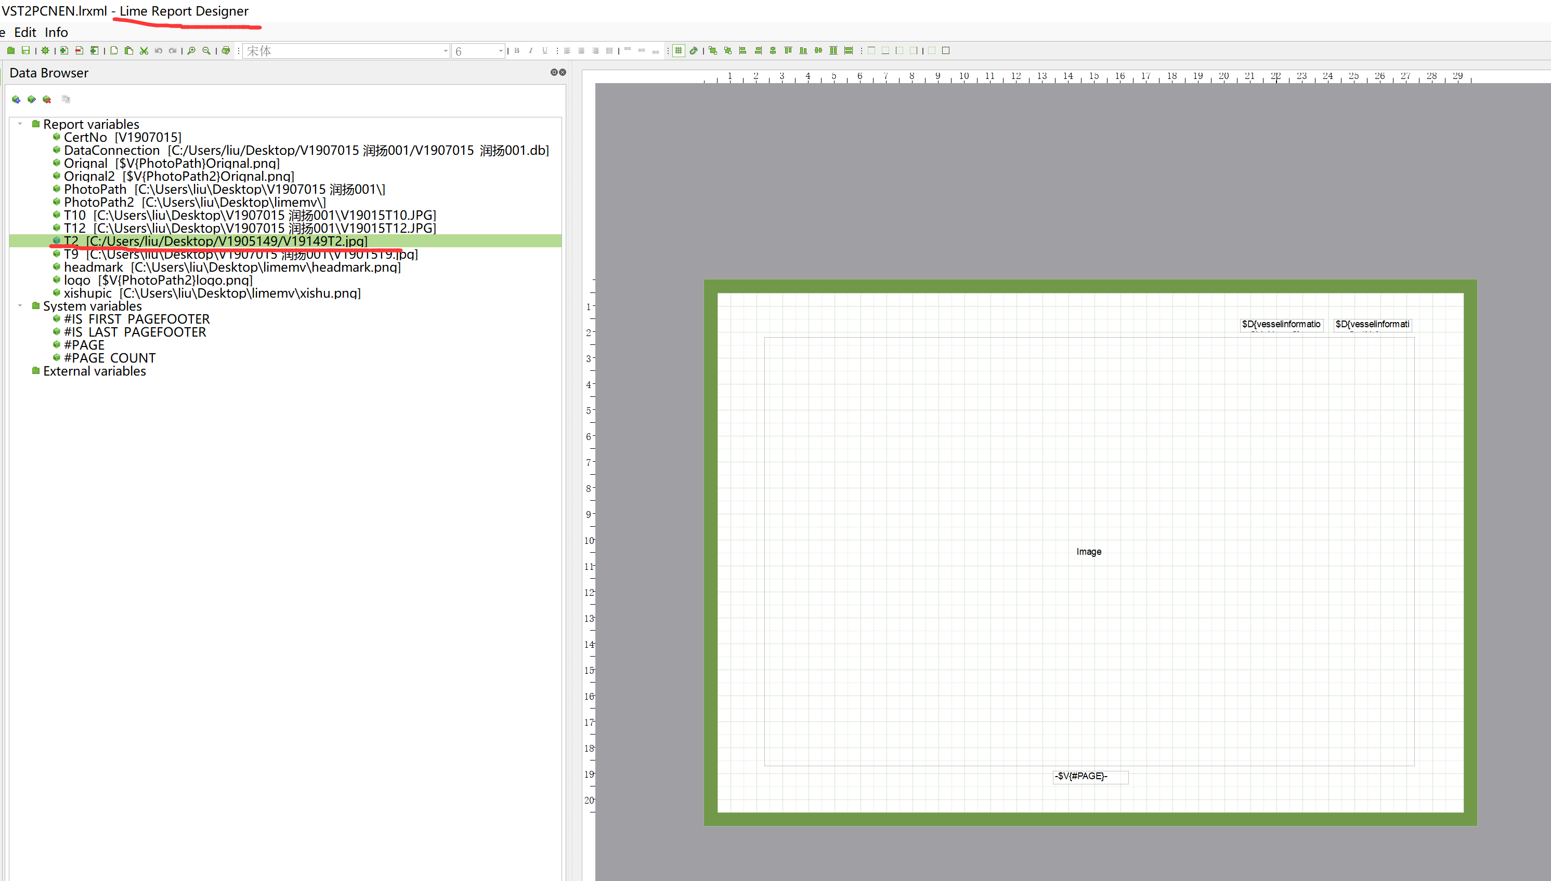Select the magnet snapping tool
Screen dimensions: 1551x881
(694, 51)
